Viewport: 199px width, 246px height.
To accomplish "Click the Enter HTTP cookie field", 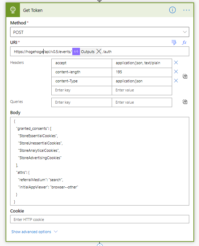I will click(x=99, y=219).
